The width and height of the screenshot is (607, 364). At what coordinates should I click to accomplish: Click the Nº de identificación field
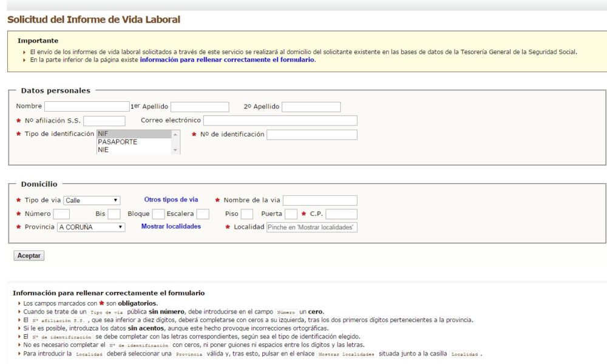coord(311,135)
